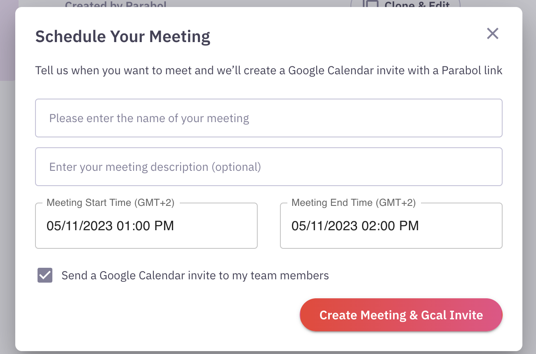This screenshot has width=536, height=354.
Task: Click the meeting name input field
Action: [x=268, y=118]
